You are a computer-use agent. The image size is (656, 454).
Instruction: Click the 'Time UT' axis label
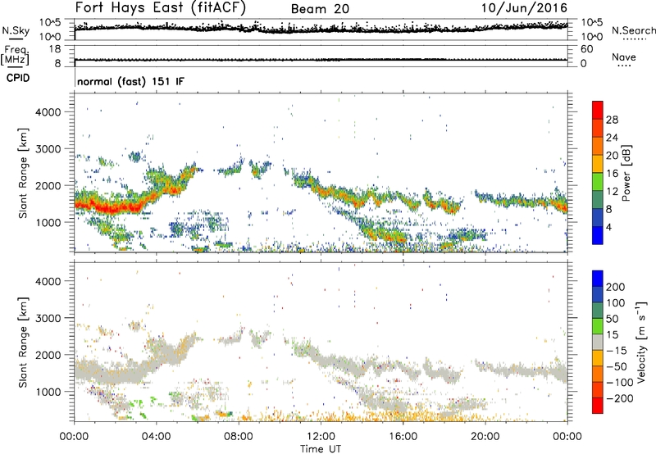click(321, 449)
